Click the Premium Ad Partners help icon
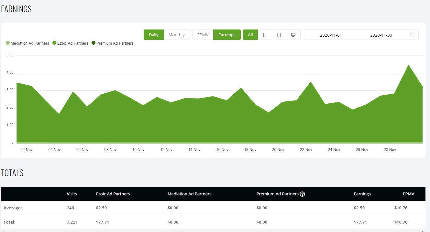This screenshot has width=430, height=232. 303,194
